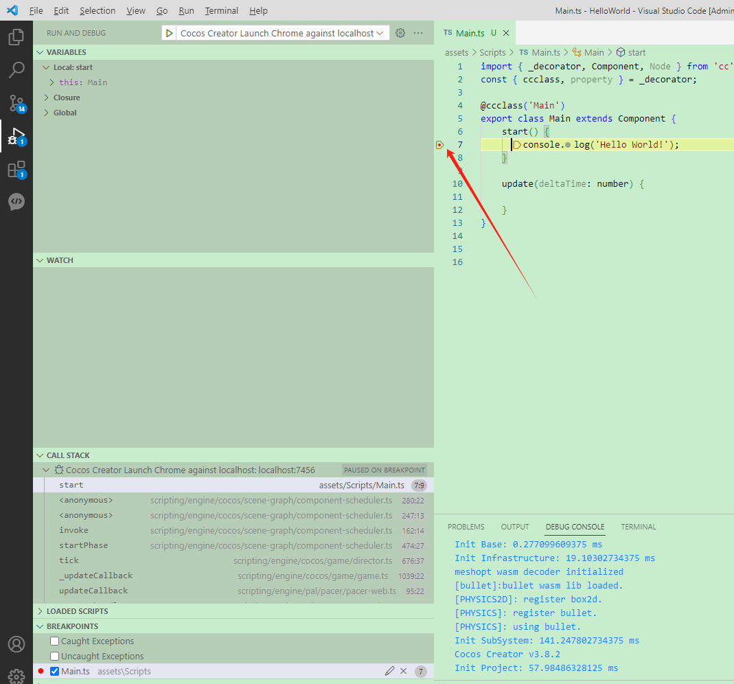Click the Scripts breadcrumb
Viewport: 734px width, 684px height.
(x=492, y=52)
